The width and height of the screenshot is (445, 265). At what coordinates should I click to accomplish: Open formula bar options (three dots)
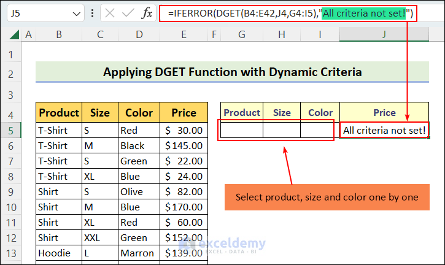point(92,13)
